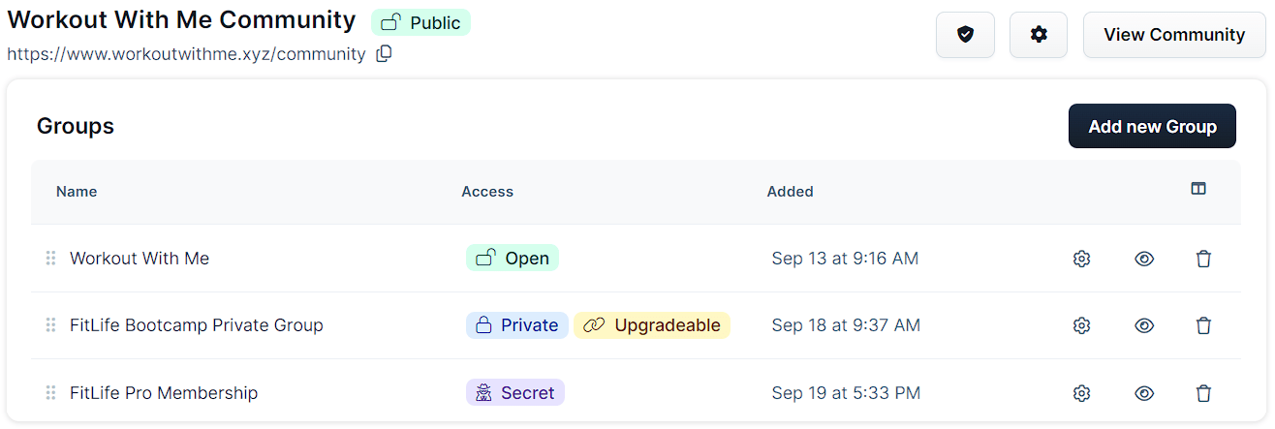Open the table columns layout menu

(1198, 189)
